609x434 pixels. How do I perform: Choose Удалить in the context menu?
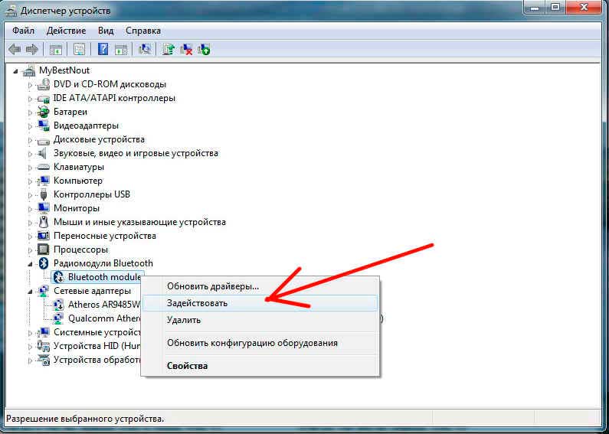click(x=260, y=320)
